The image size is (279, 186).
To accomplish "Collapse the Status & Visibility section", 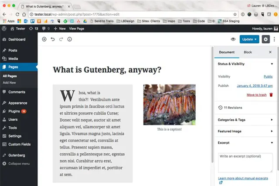I will coord(245,64).
